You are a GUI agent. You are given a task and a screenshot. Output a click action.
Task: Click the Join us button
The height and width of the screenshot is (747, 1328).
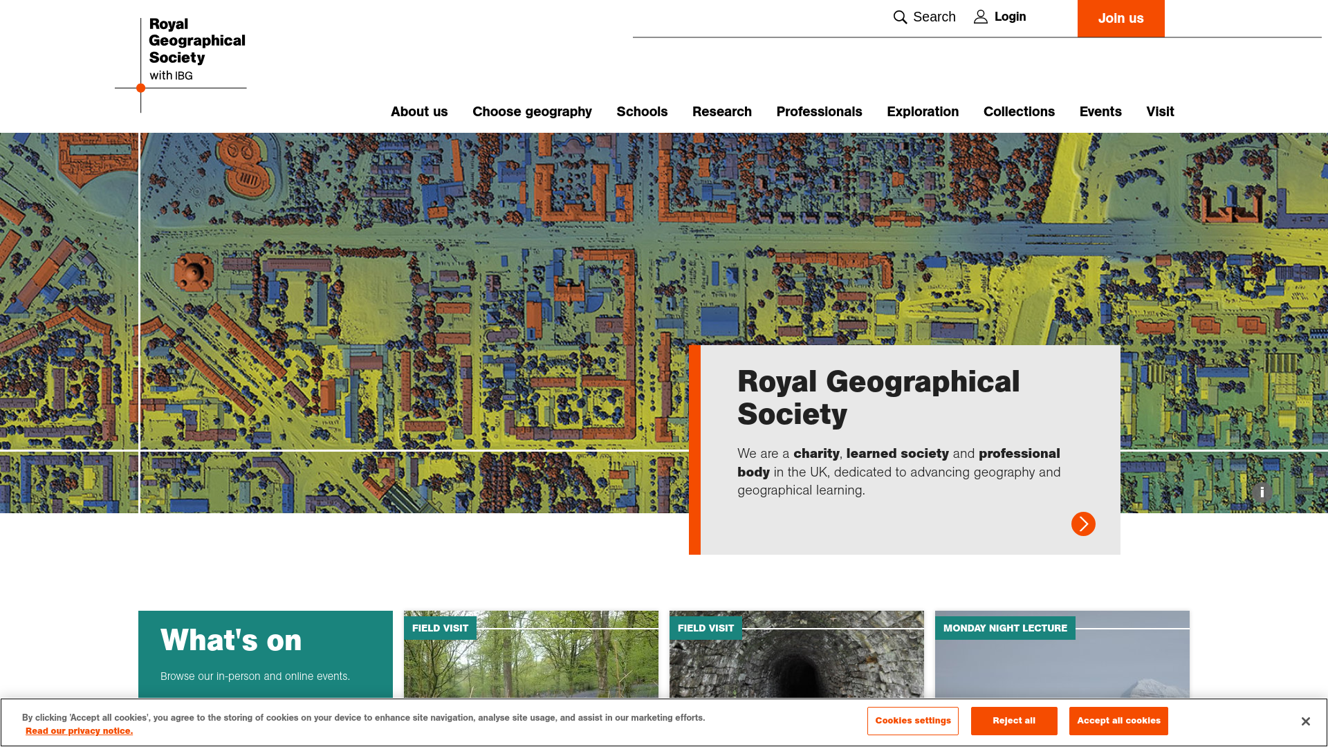tap(1120, 19)
